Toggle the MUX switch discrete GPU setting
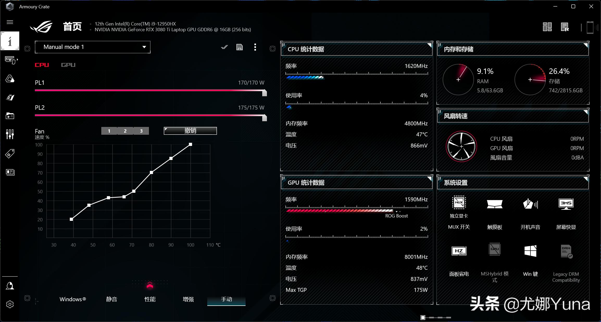This screenshot has height=322, width=601. pos(459,203)
